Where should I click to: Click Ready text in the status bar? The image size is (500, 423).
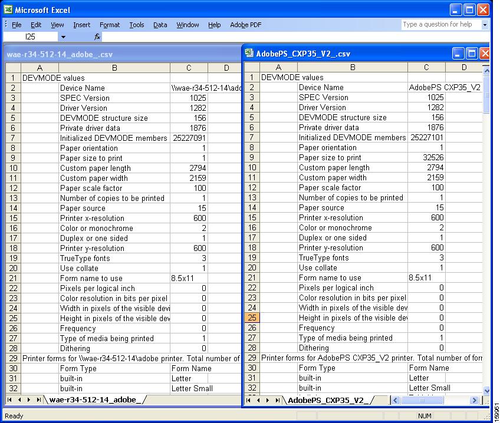(x=14, y=416)
